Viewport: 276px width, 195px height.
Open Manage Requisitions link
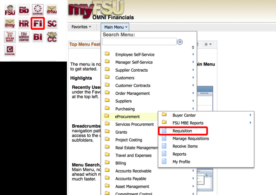[191, 138]
